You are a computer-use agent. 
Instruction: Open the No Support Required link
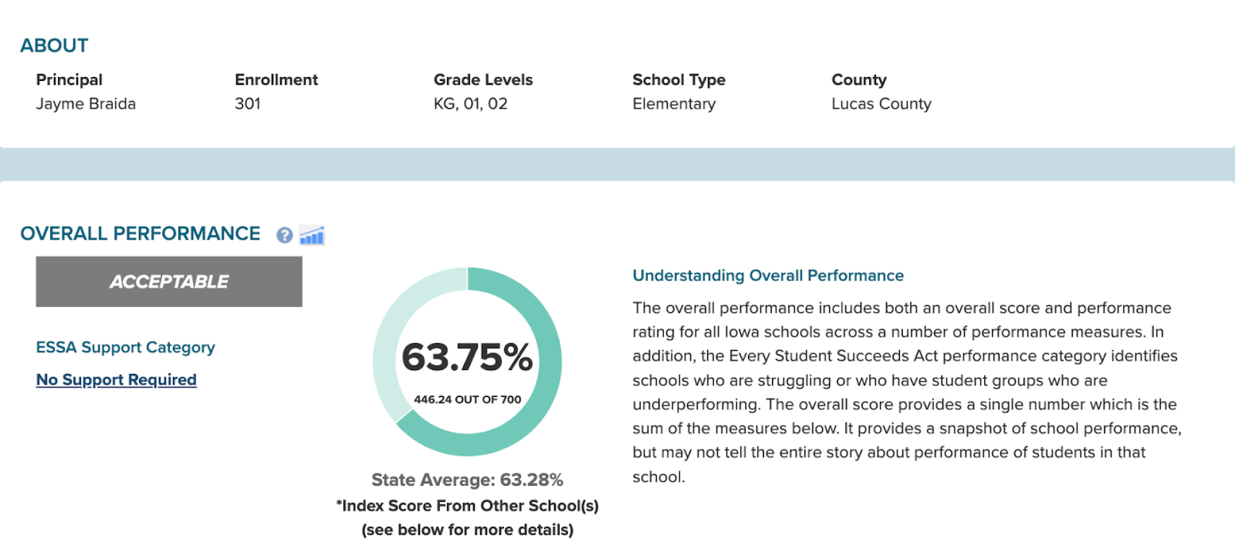[116, 380]
